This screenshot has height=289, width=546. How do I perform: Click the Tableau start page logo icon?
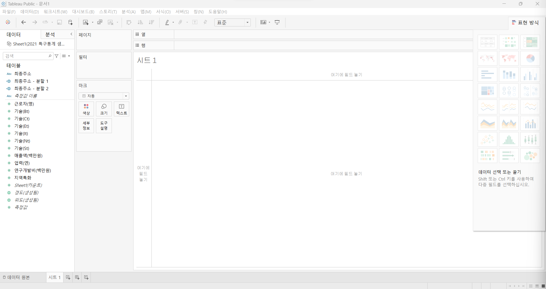click(8, 22)
